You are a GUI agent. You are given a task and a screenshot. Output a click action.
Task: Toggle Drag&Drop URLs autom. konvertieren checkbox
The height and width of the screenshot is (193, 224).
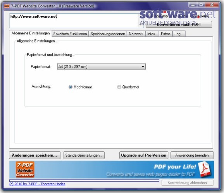[x=148, y=16]
